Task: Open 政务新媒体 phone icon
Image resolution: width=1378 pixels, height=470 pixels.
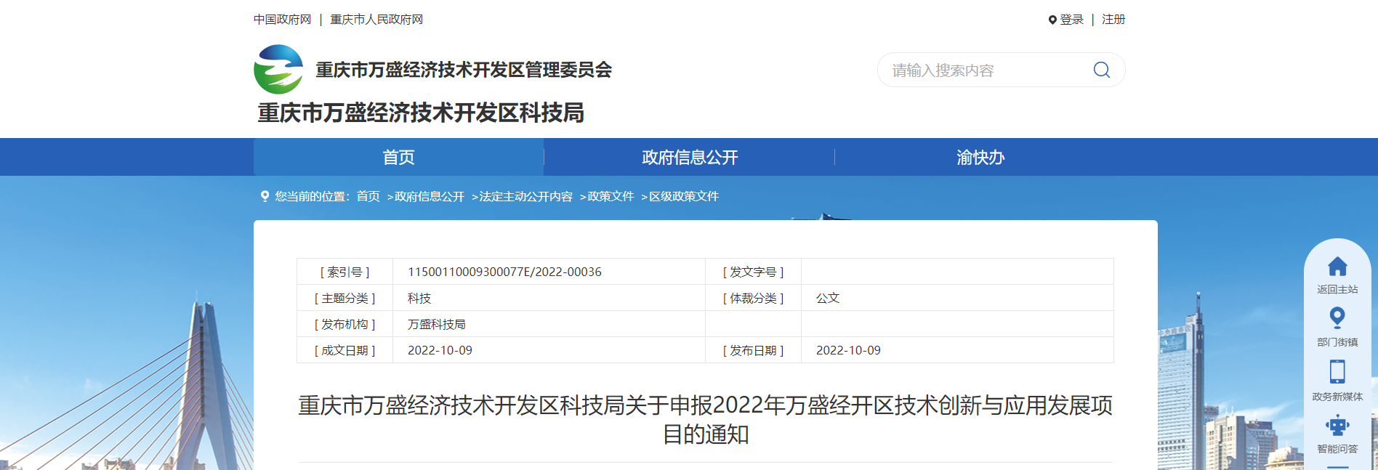Action: point(1337,372)
